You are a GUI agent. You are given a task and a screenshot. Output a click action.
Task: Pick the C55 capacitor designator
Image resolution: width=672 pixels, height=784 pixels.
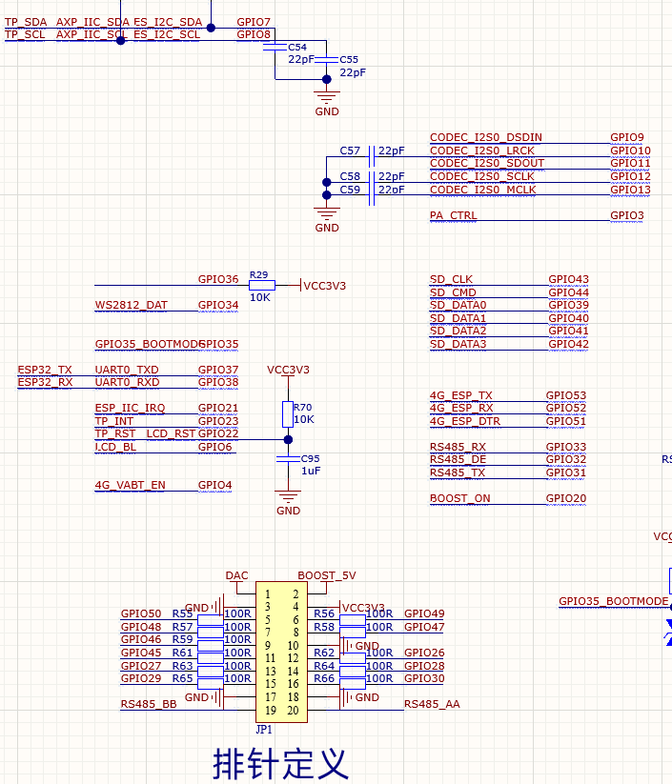[349, 59]
